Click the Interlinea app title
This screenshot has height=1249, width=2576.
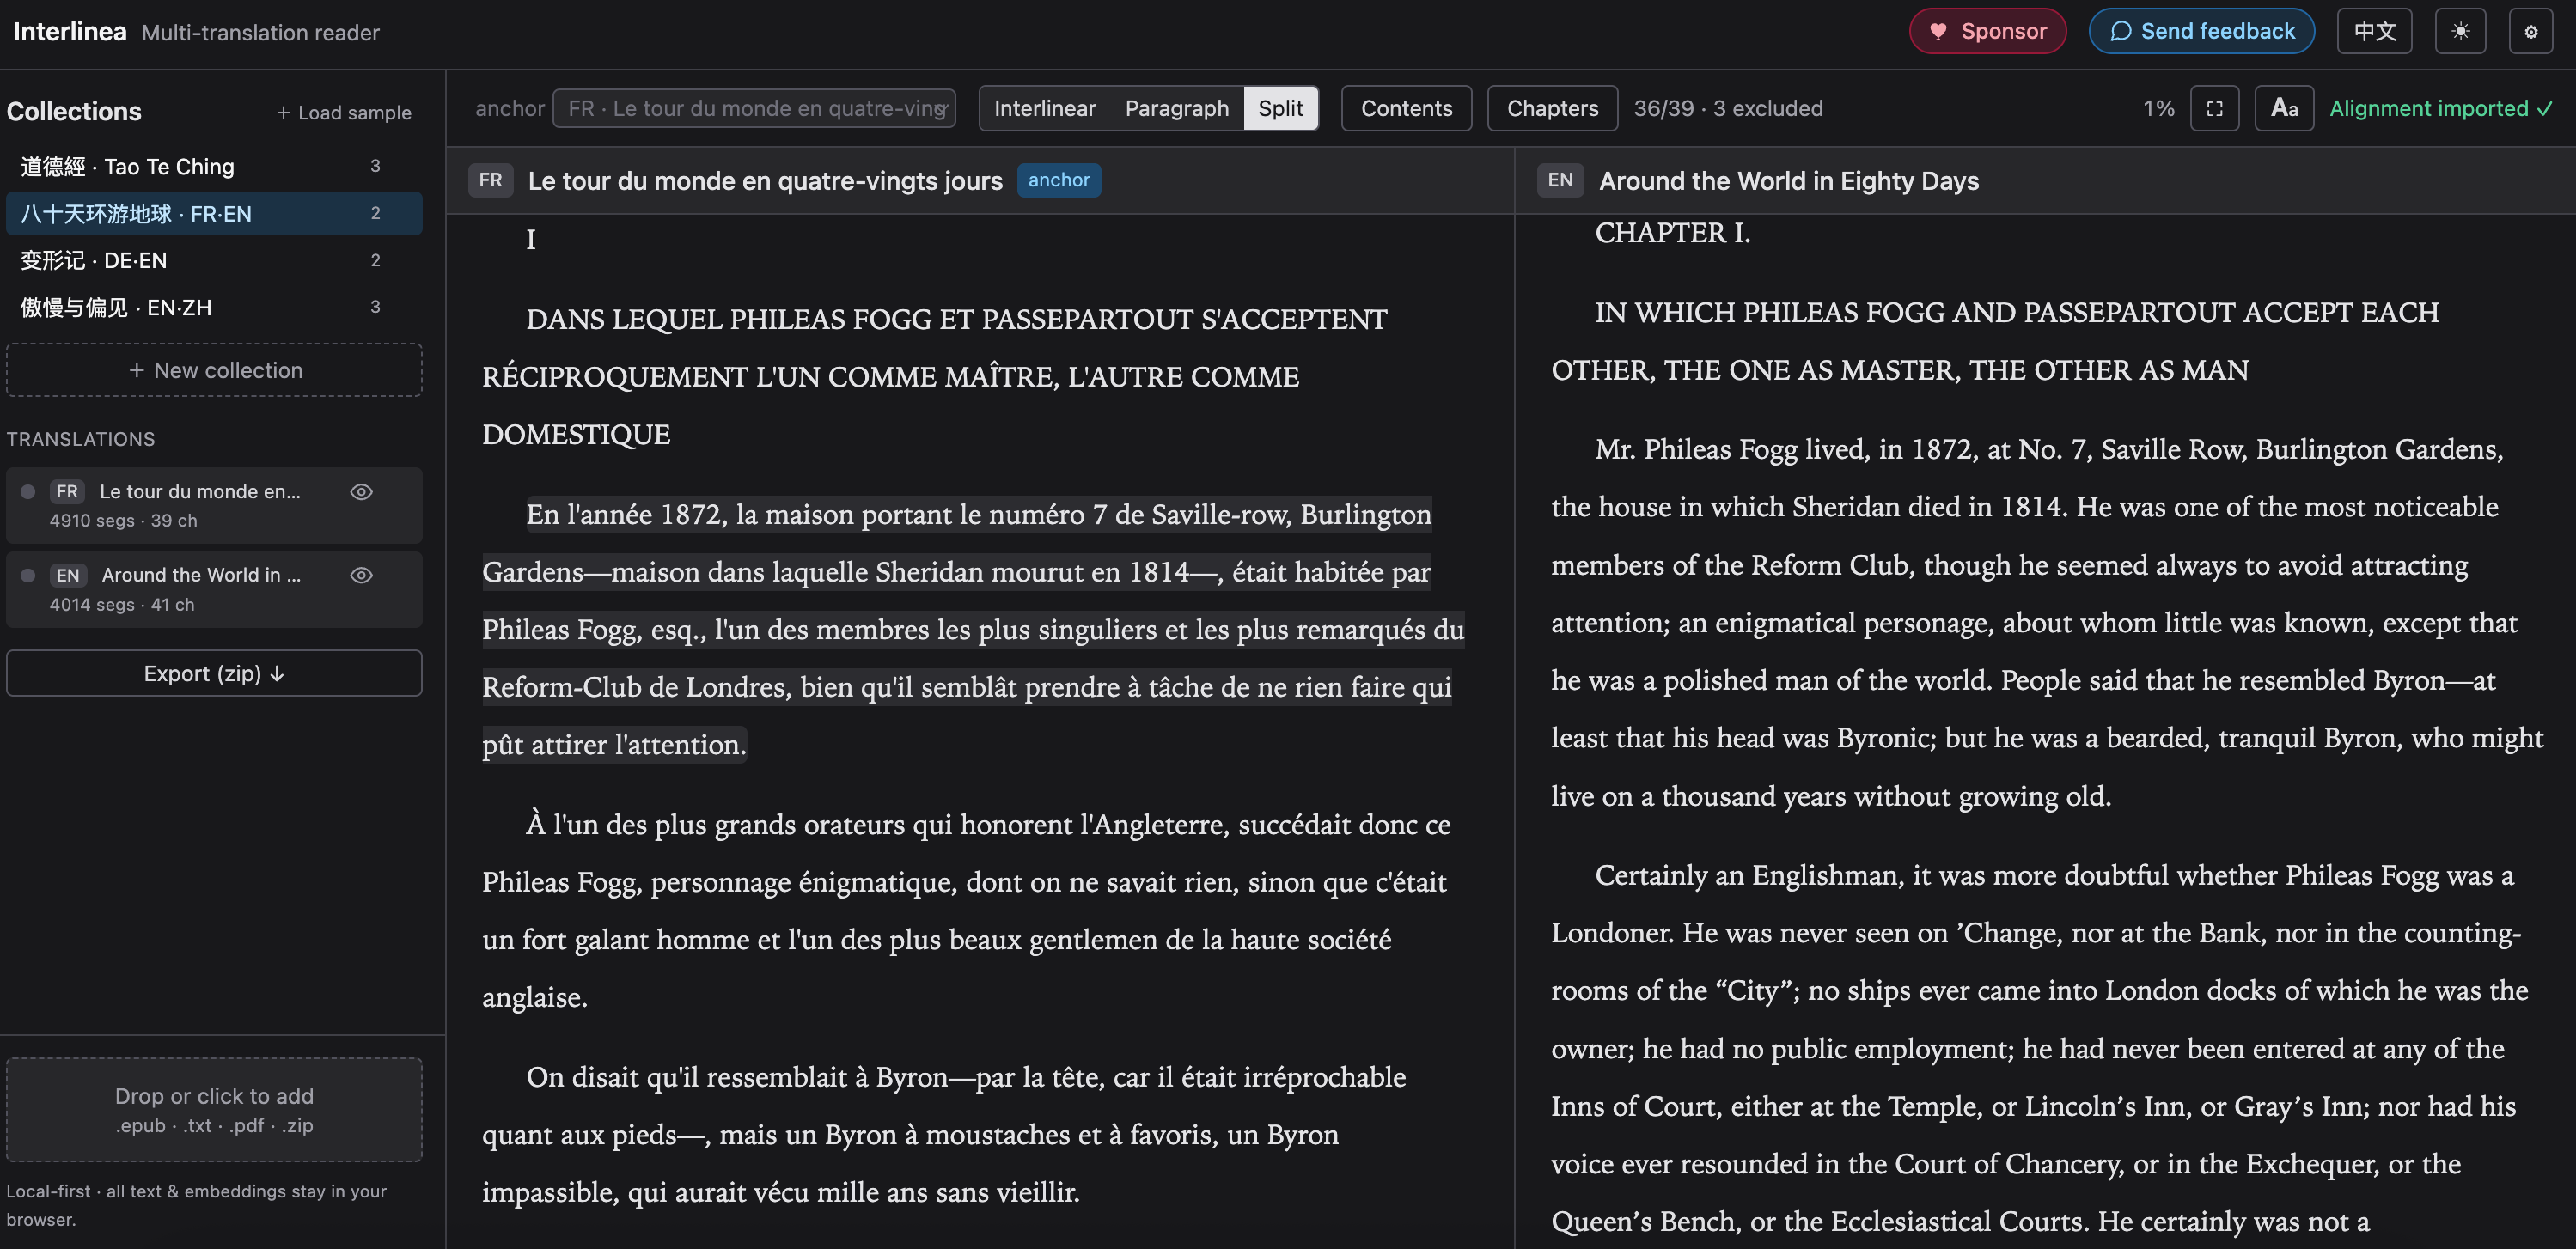pyautogui.click(x=70, y=31)
